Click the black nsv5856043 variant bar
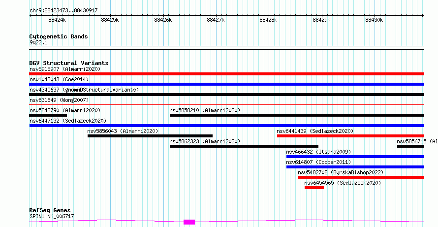This screenshot has width=438, height=227. click(150, 136)
